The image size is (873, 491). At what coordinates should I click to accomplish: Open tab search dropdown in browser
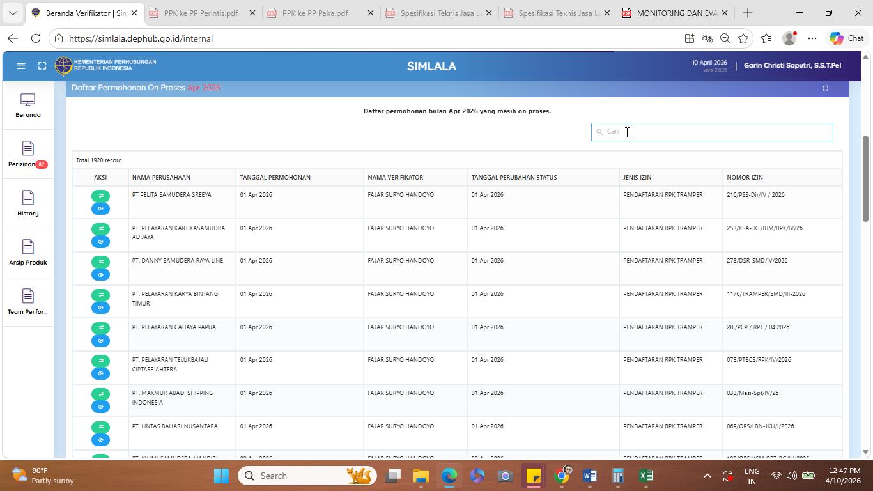point(12,13)
